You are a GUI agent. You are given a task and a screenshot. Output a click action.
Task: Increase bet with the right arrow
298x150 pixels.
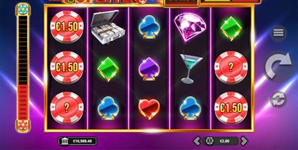point(244,141)
